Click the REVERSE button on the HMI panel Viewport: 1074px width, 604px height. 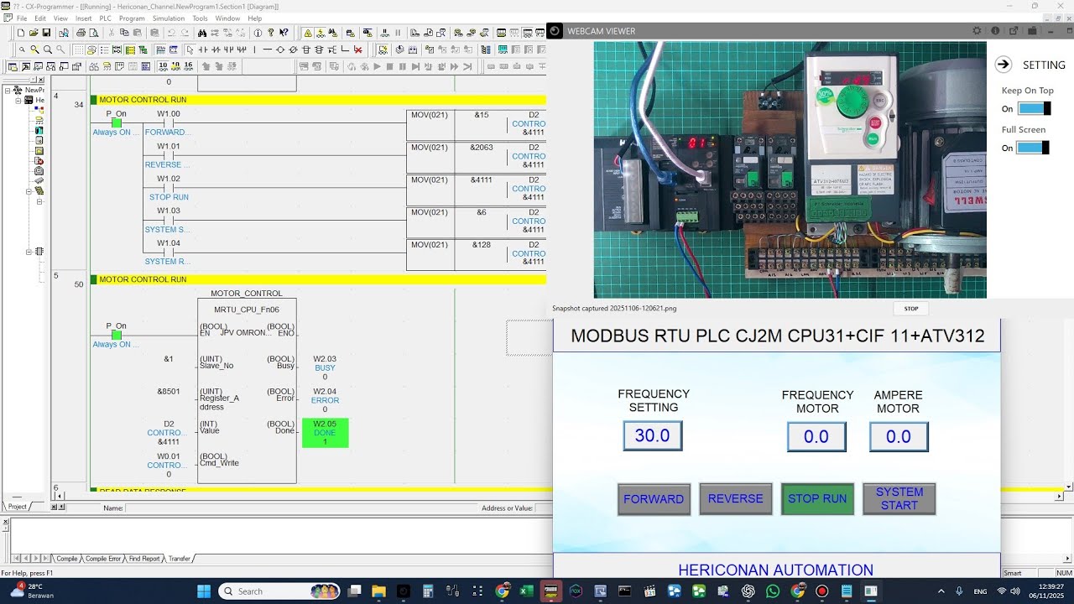click(735, 499)
